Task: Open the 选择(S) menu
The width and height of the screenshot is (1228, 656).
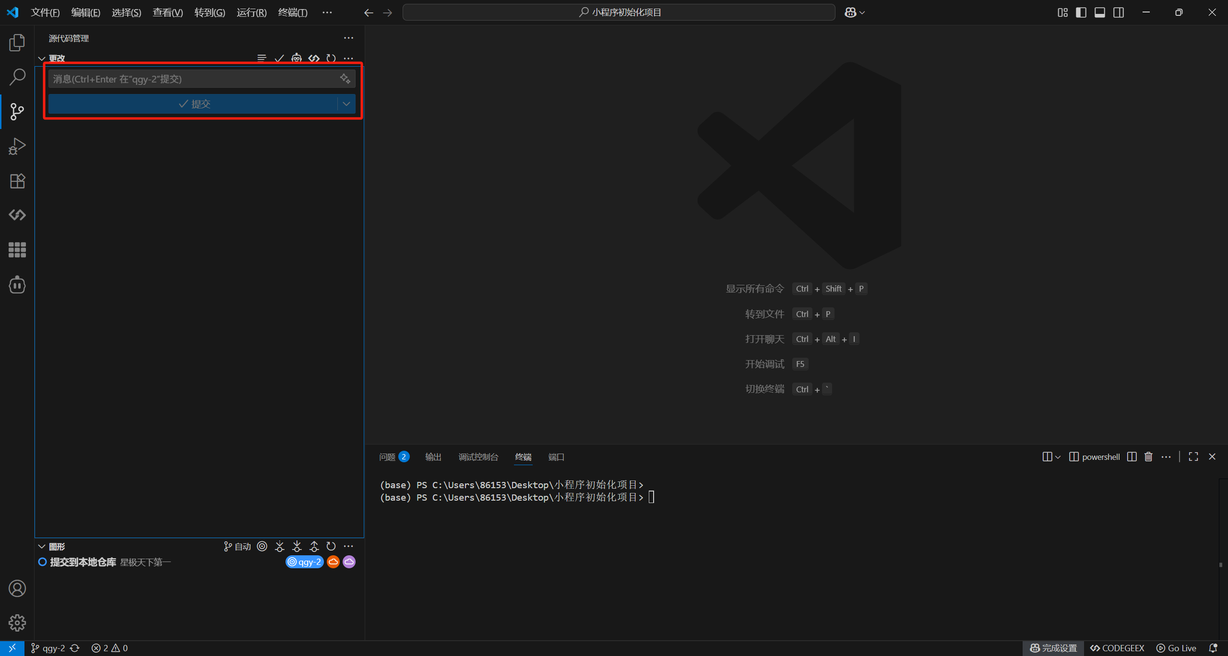Action: click(x=127, y=12)
